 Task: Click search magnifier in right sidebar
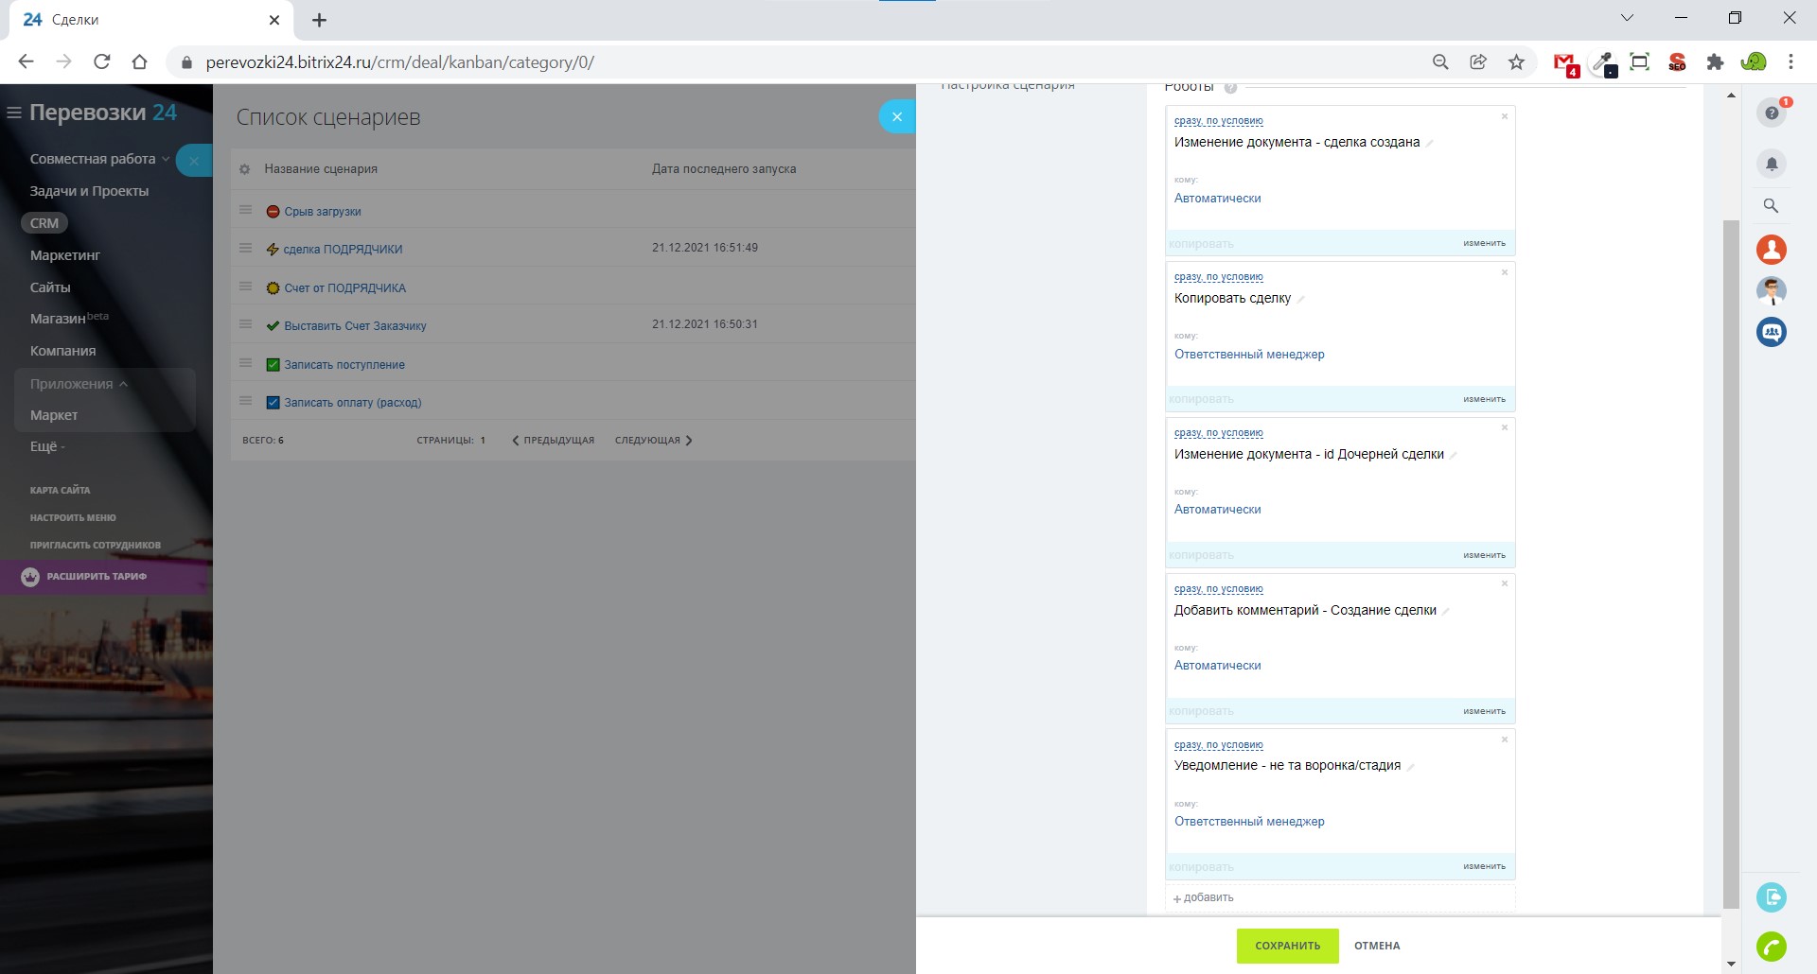1772,205
